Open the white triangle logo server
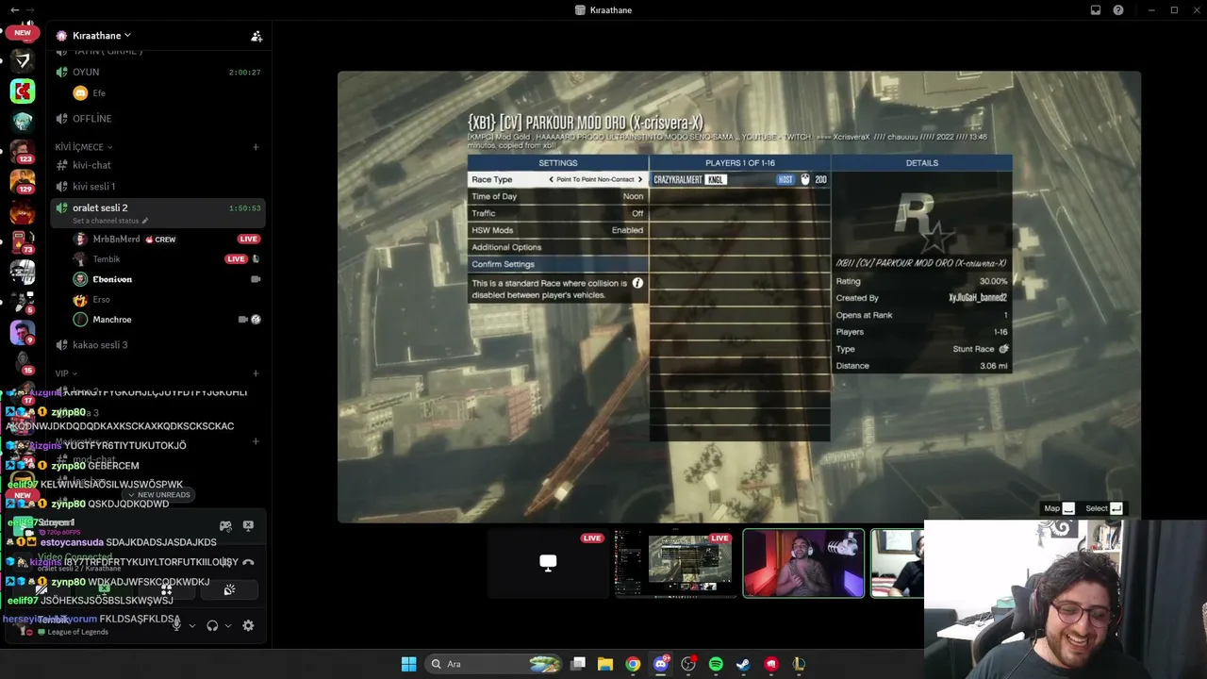 pos(23,60)
